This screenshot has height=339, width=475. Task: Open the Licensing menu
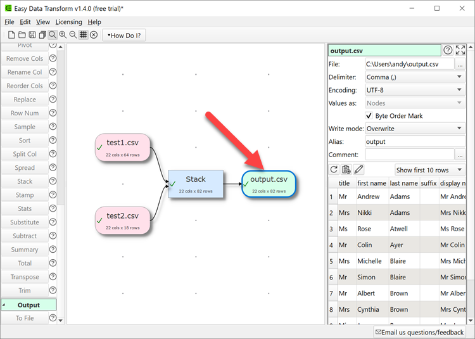point(68,22)
